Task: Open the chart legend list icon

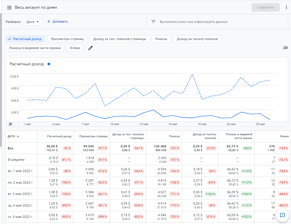Action: pyautogui.click(x=11, y=124)
